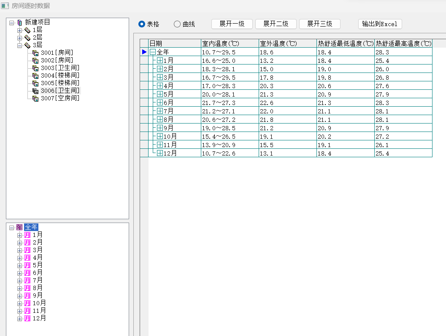446x336 pixels.
Task: Click the 输出到Excel button
Action: point(380,24)
